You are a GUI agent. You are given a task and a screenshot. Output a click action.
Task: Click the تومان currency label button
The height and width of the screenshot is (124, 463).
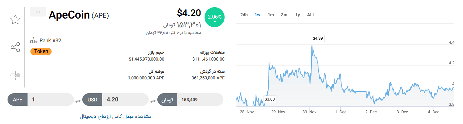click(167, 100)
